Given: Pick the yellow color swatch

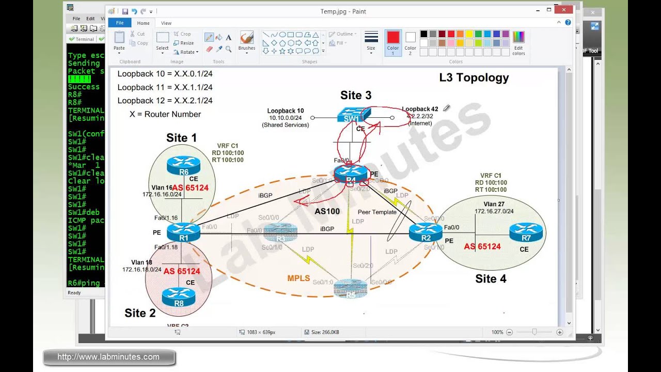Looking at the screenshot, I should pyautogui.click(x=469, y=34).
